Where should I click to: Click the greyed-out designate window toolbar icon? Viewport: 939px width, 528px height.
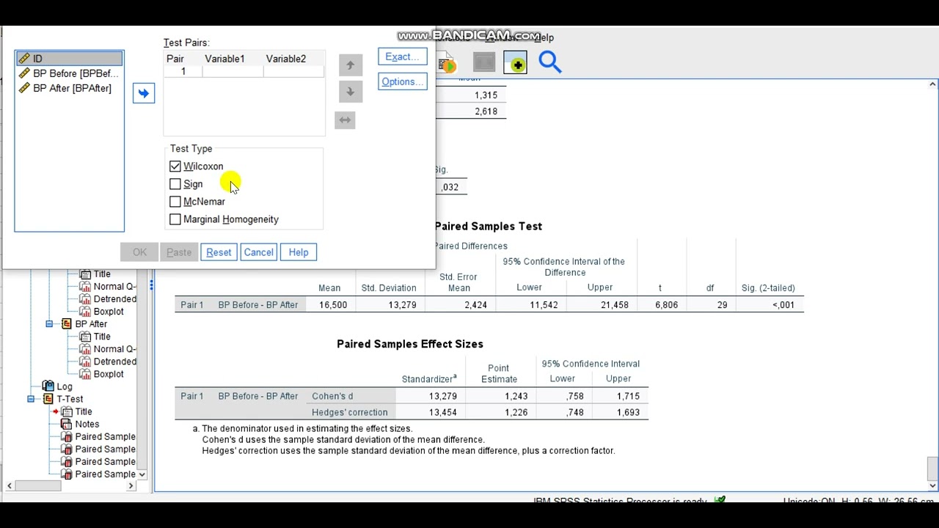tap(483, 64)
